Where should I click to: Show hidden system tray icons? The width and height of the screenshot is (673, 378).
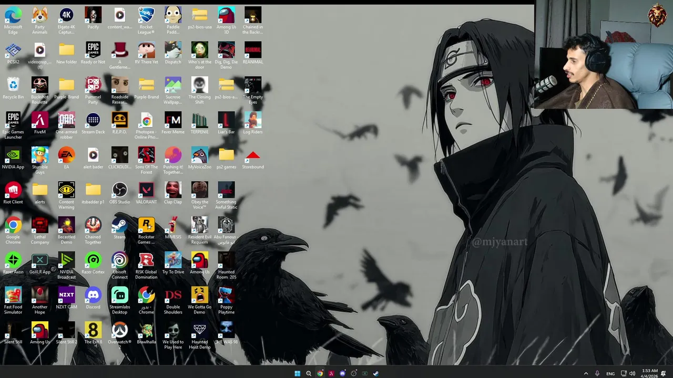[x=586, y=373]
